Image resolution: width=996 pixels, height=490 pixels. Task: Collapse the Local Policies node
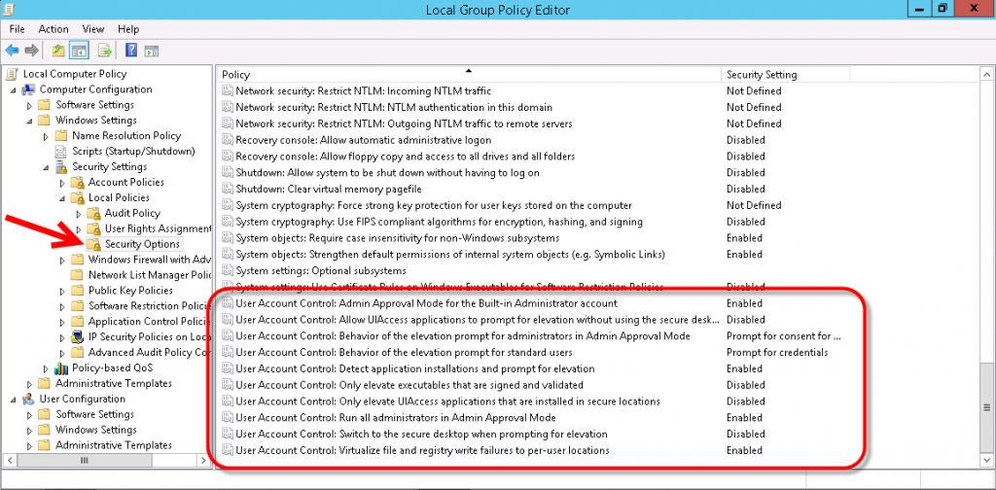pos(62,198)
